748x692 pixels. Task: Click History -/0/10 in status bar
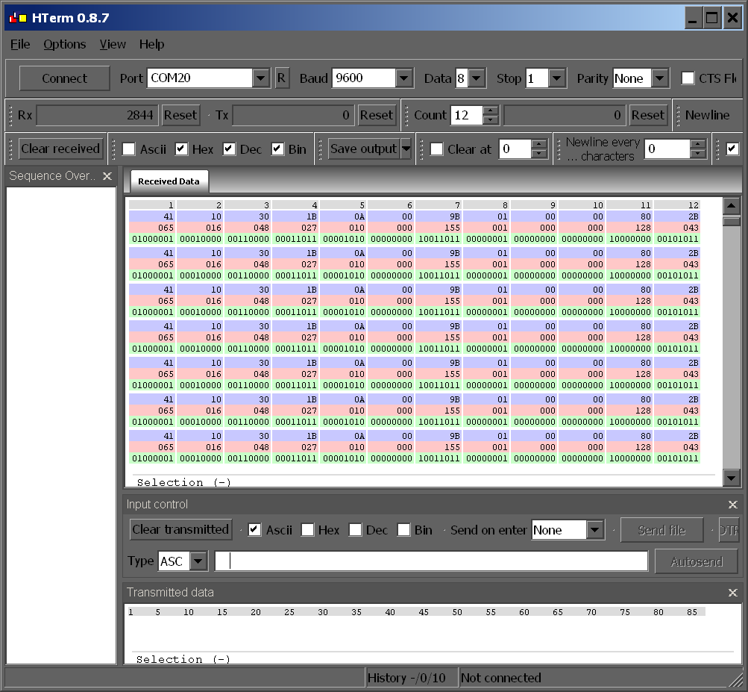[406, 678]
